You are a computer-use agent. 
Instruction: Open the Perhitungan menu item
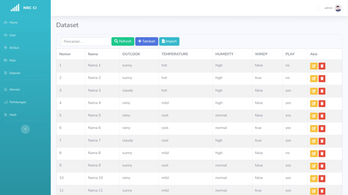tap(18, 102)
